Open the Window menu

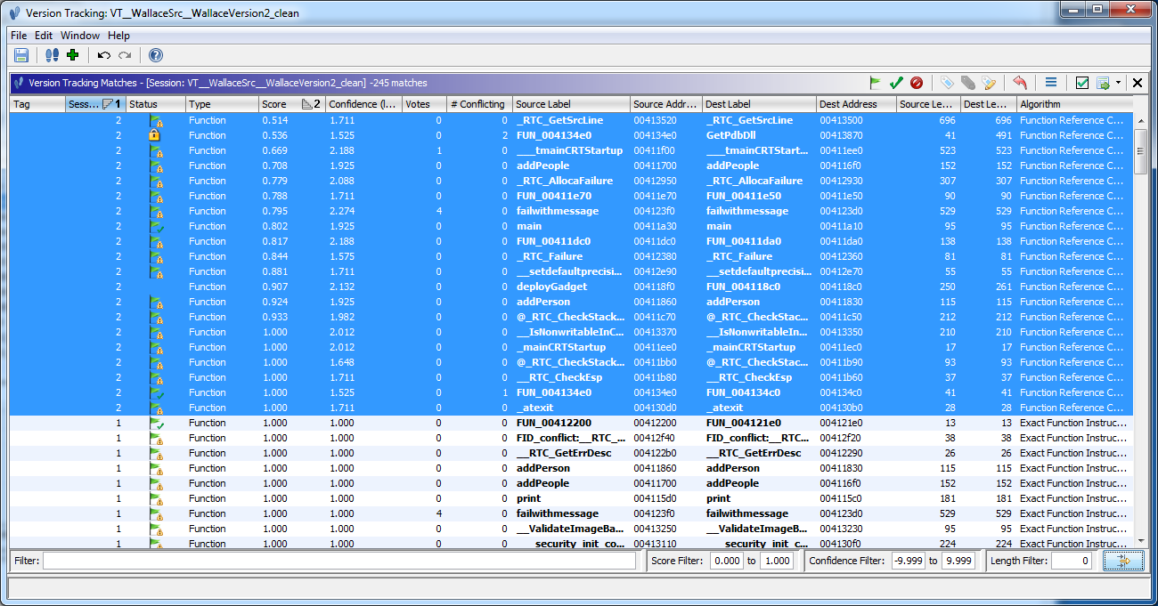80,36
